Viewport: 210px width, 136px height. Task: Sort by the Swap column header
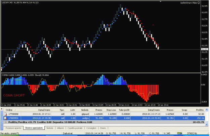tap(184, 110)
